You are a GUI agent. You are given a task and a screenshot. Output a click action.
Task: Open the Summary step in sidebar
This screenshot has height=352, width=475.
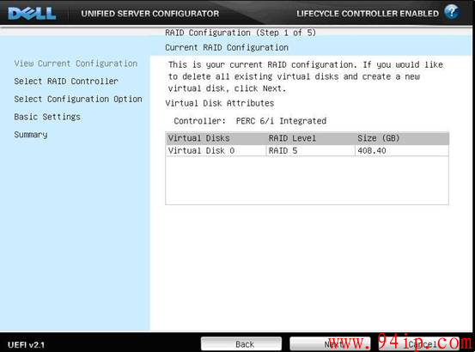31,135
